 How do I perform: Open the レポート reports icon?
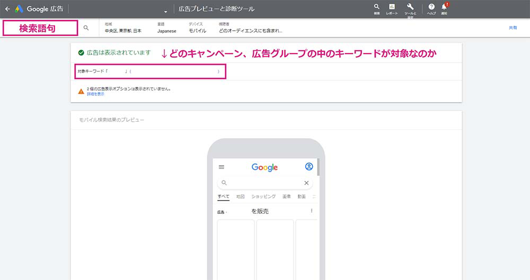pos(392,9)
